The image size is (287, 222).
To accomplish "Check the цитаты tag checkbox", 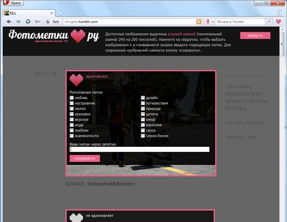I will pos(143,114).
